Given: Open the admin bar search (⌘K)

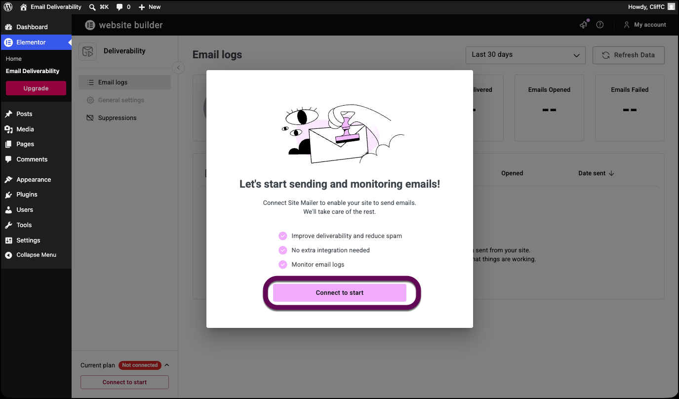Looking at the screenshot, I should [99, 7].
